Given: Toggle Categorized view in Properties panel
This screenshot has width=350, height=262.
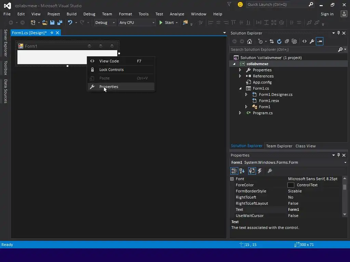Looking at the screenshot, I should 234,171.
